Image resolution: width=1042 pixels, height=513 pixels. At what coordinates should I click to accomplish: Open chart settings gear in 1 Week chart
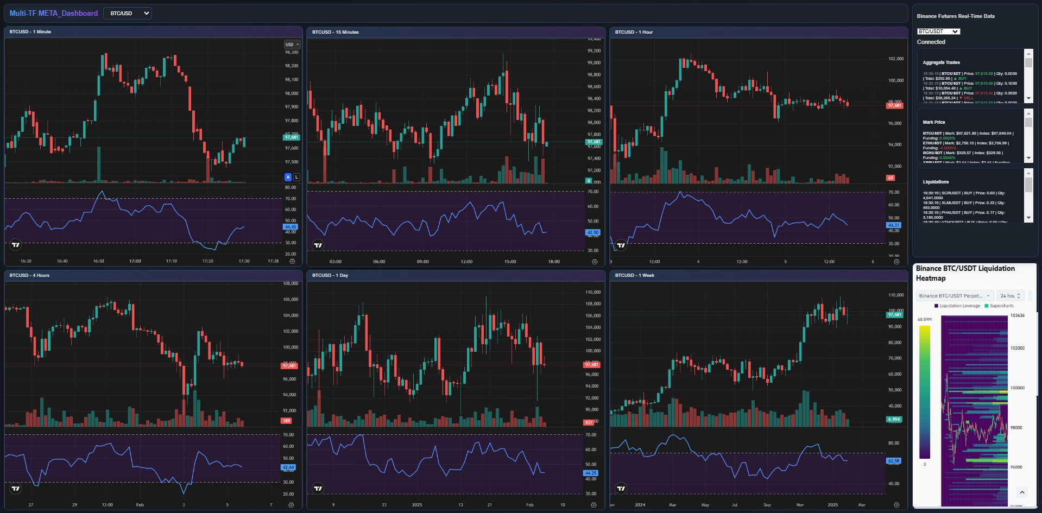[896, 505]
